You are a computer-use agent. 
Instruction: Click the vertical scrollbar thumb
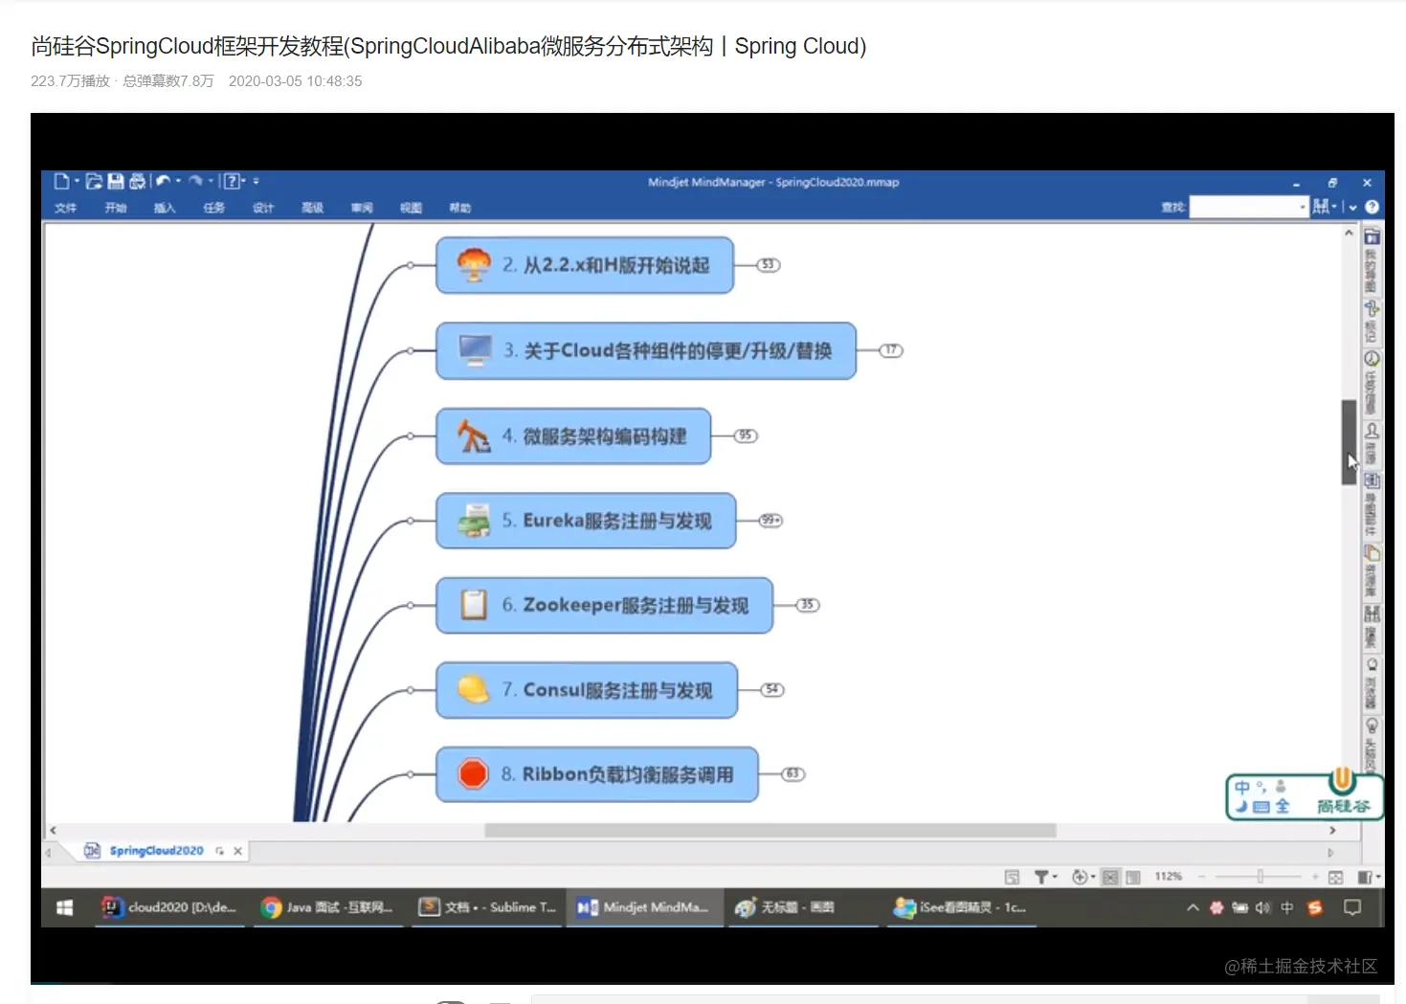1349,442
